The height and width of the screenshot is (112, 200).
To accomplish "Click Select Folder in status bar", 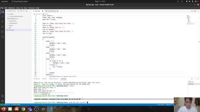I will tap(16, 105).
